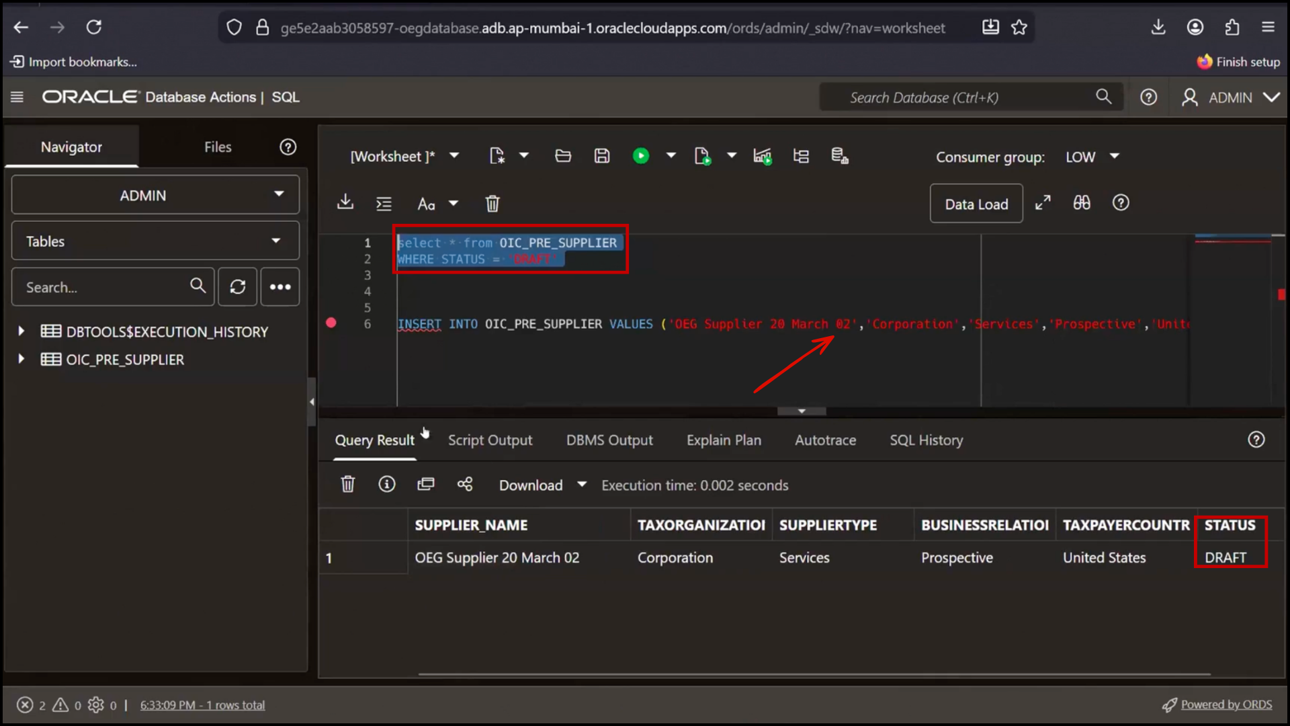Show query result info icon
Viewport: 1290px width, 726px height.
(x=387, y=484)
